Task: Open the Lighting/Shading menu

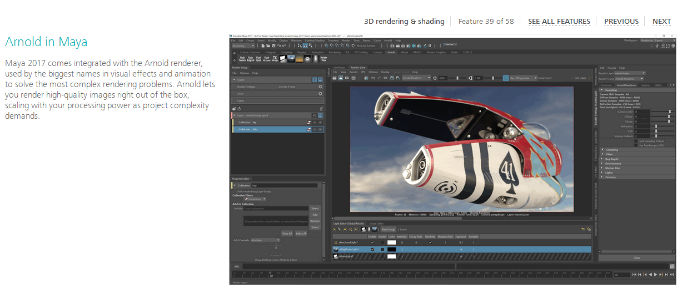Action: [x=315, y=40]
